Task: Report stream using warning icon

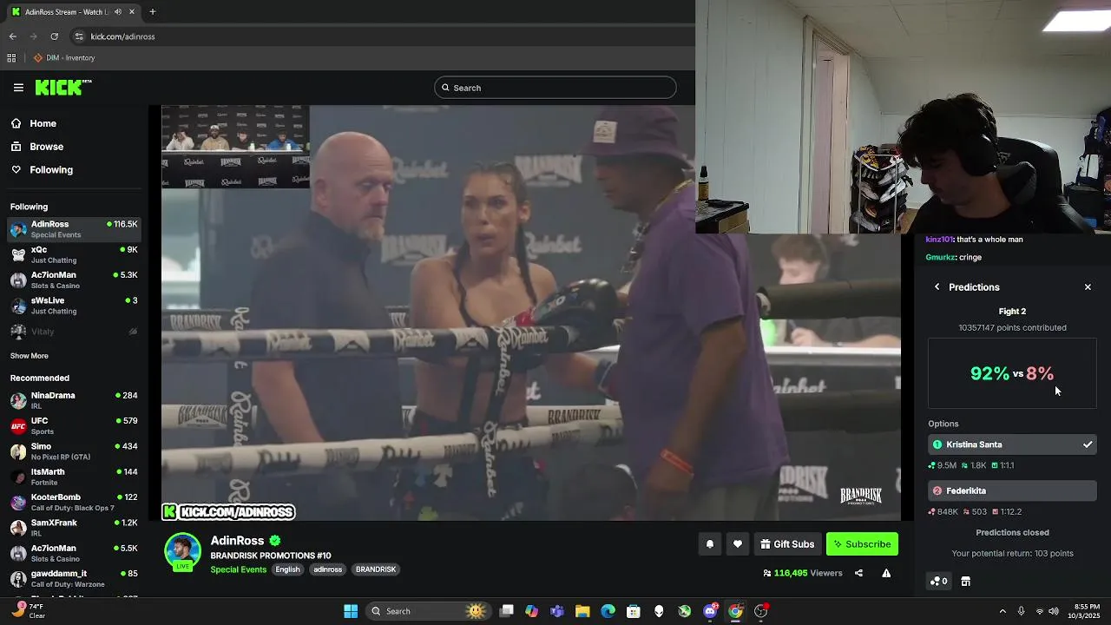Action: pos(886,573)
